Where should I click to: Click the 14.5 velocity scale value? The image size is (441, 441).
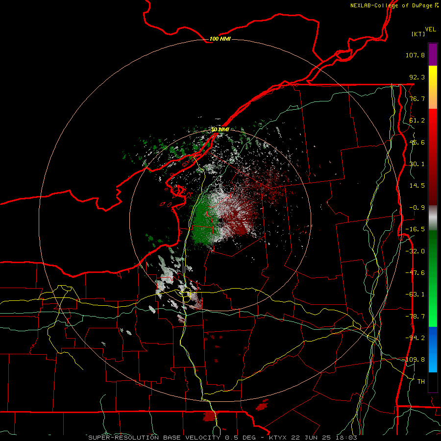tap(417, 186)
